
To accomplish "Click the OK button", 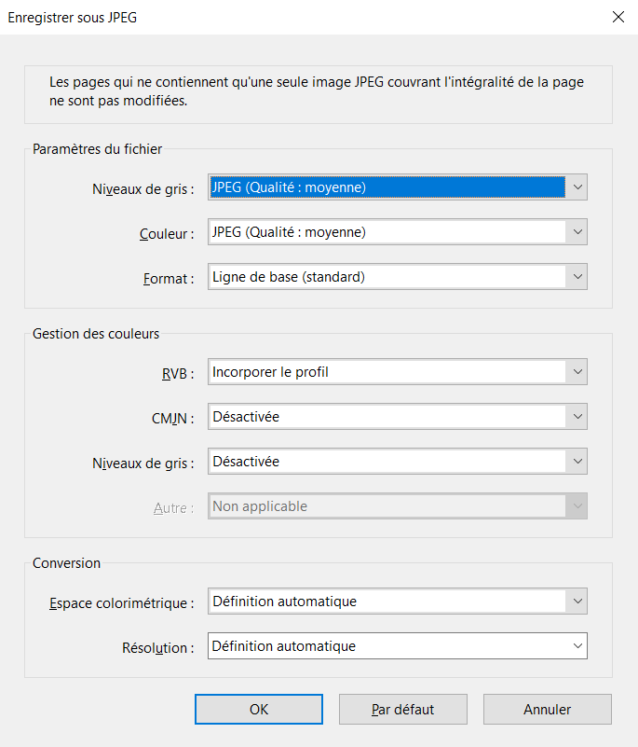I will pos(259,709).
